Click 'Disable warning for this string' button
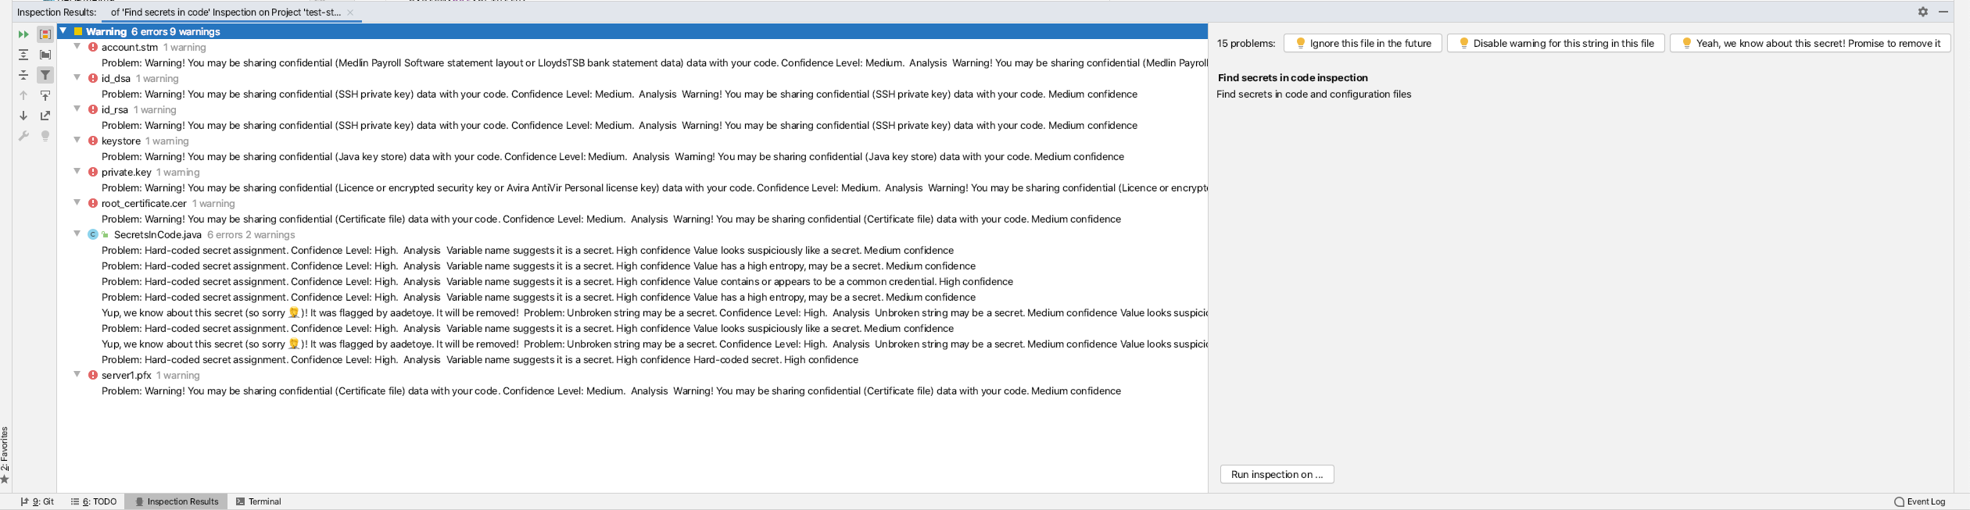The image size is (1970, 510). tap(1556, 43)
